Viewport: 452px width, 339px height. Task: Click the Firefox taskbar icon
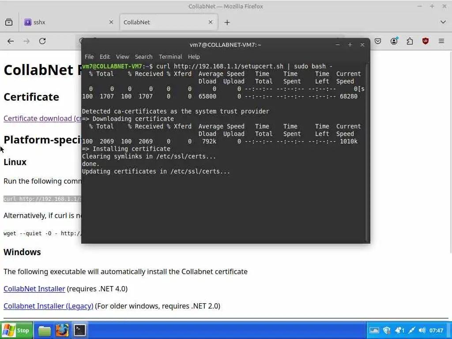(62, 330)
